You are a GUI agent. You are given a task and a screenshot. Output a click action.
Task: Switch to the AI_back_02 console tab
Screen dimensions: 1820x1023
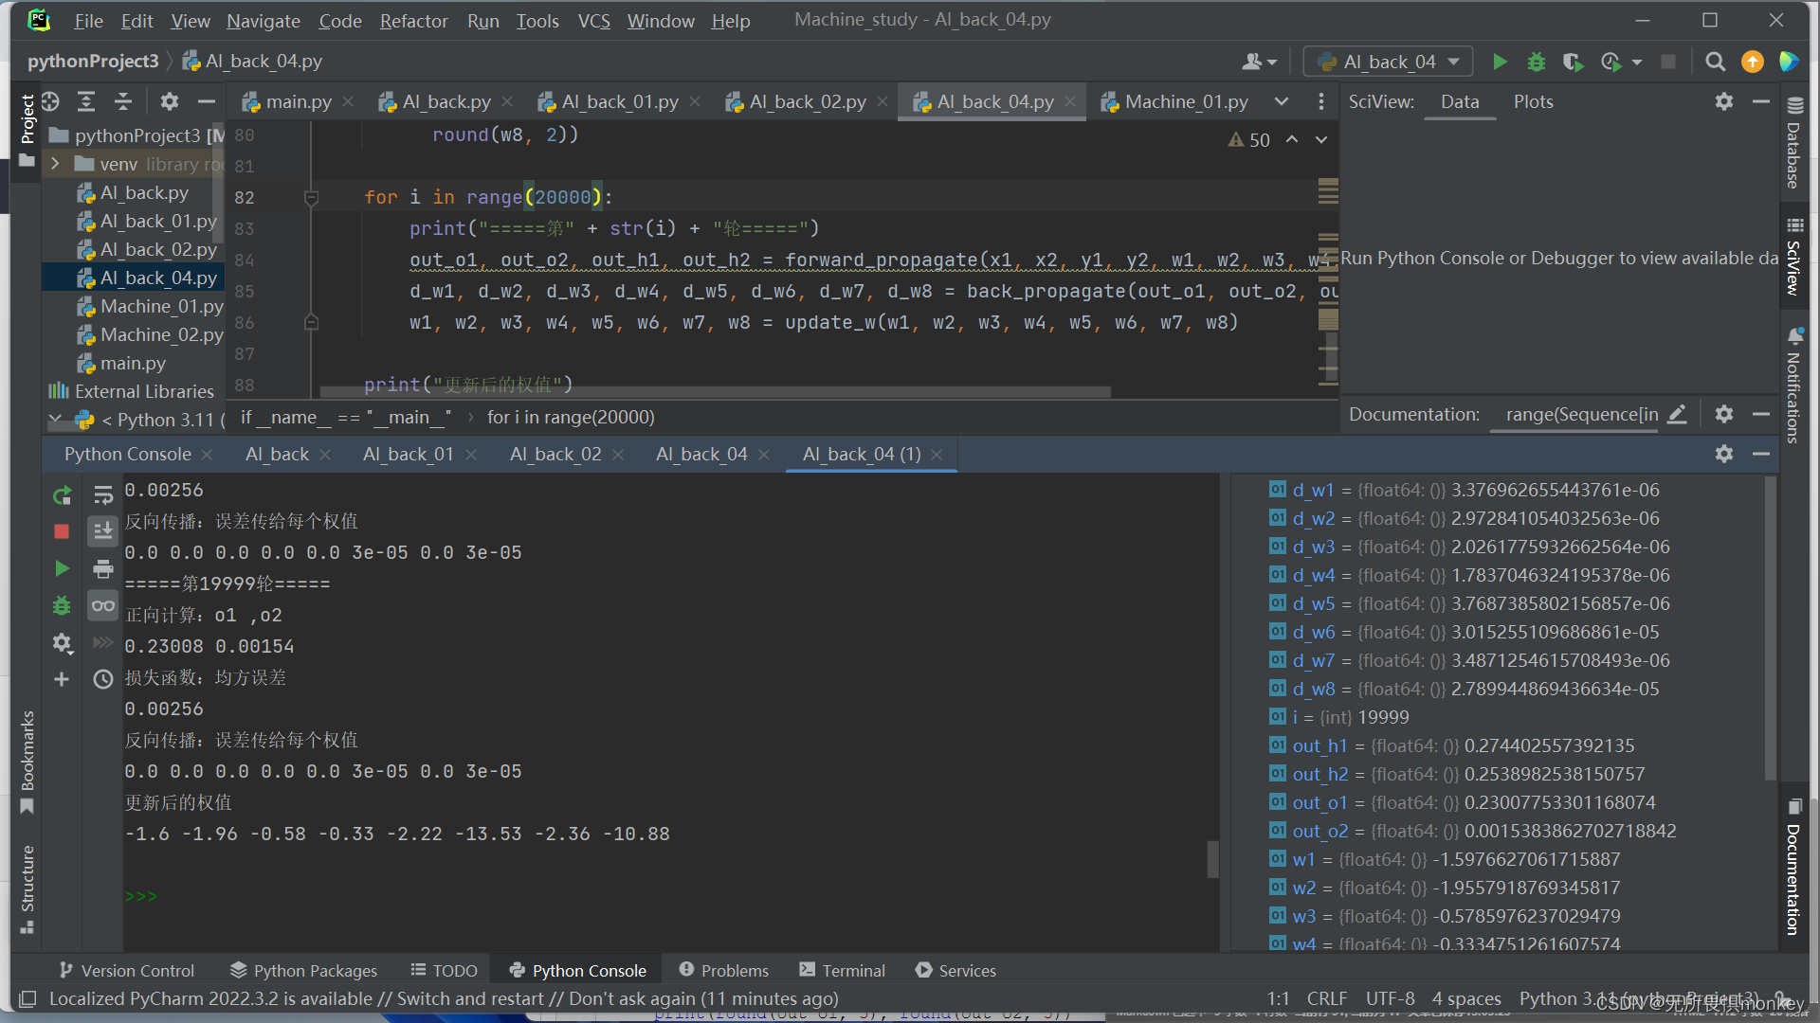pyautogui.click(x=555, y=454)
